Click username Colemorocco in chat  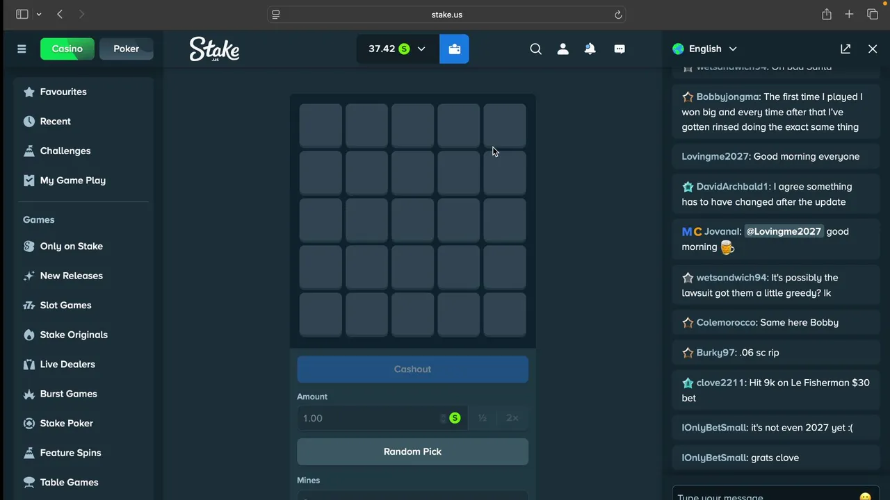[x=726, y=323]
